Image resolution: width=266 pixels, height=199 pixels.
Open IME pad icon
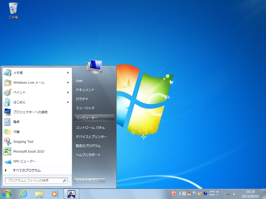189,193
